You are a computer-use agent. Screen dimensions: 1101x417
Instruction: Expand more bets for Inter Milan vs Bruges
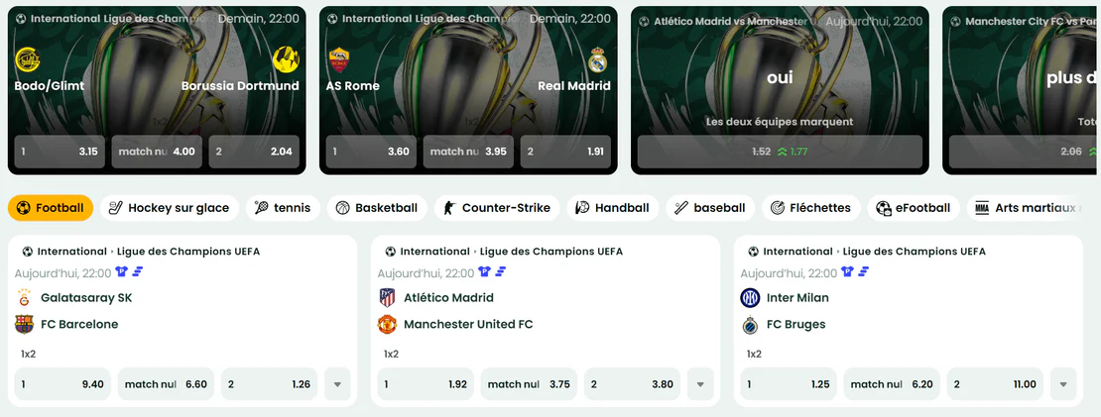click(1063, 384)
